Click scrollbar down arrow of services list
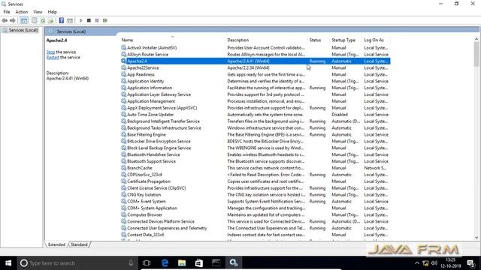This screenshot has height=270, width=481. point(476,237)
